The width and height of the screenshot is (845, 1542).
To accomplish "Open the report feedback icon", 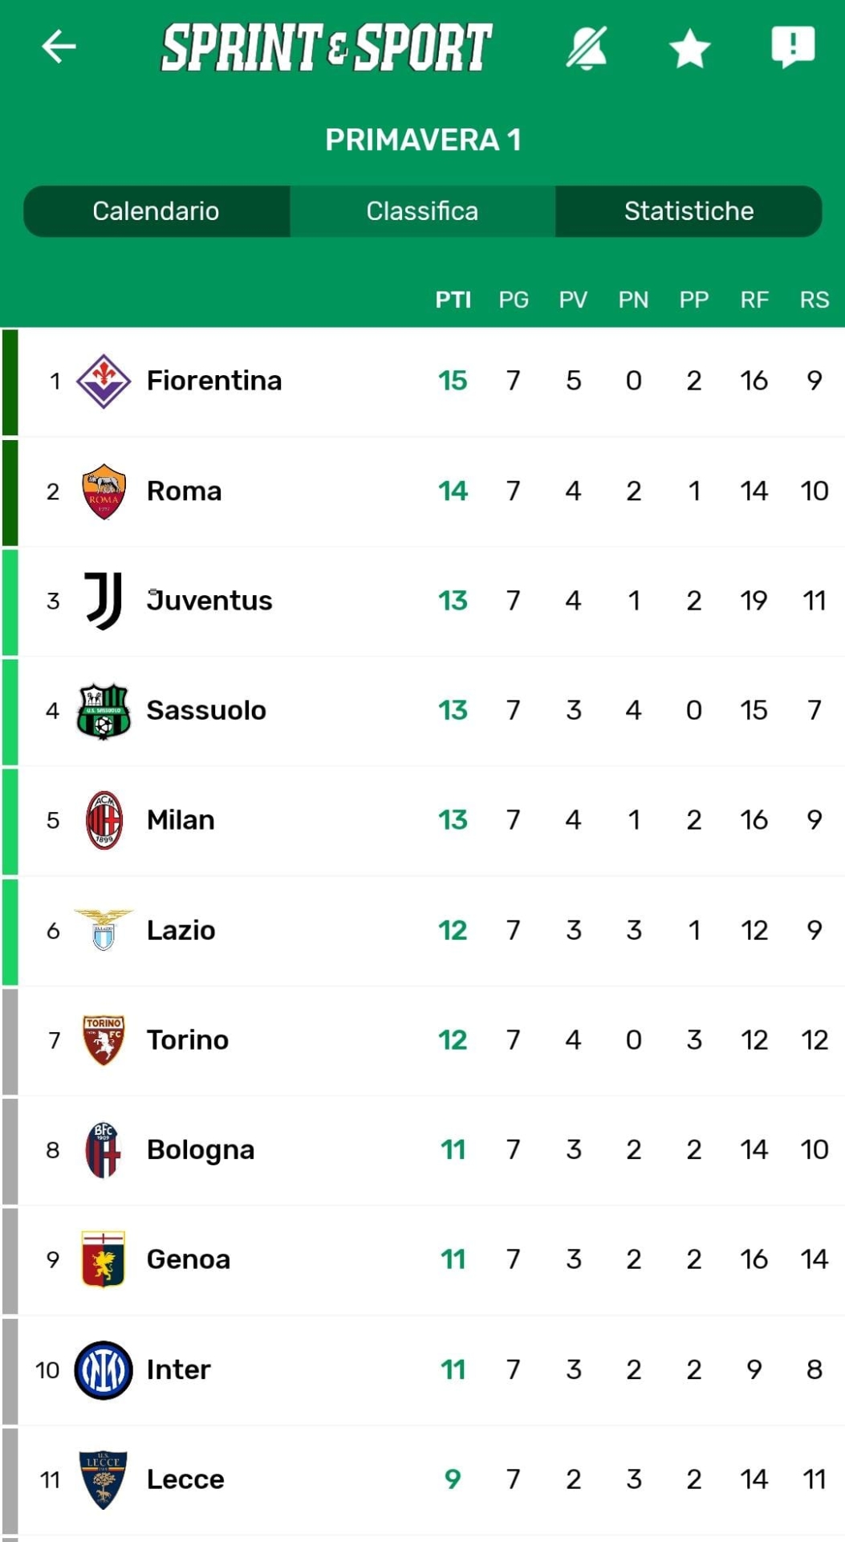I will (x=793, y=47).
